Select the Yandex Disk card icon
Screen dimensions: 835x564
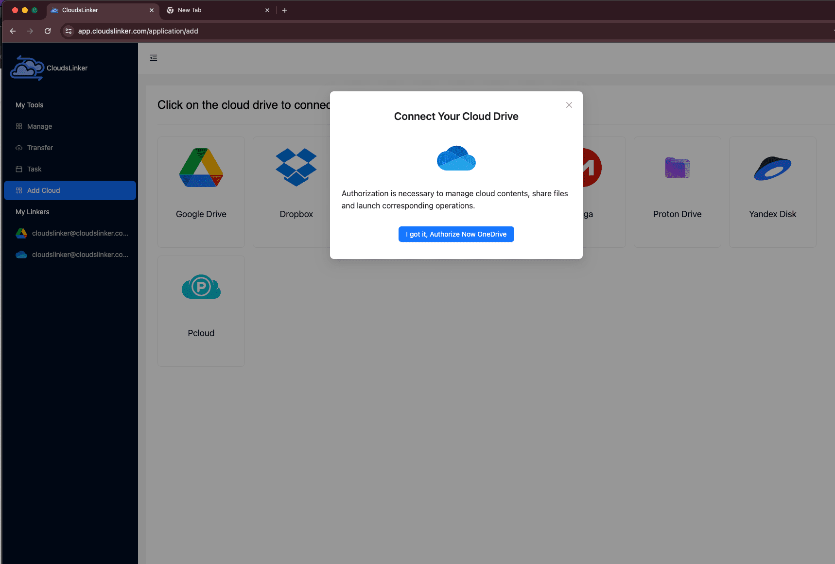773,168
